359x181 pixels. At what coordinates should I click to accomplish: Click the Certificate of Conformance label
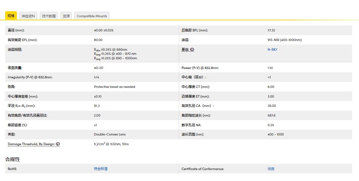pos(203,169)
